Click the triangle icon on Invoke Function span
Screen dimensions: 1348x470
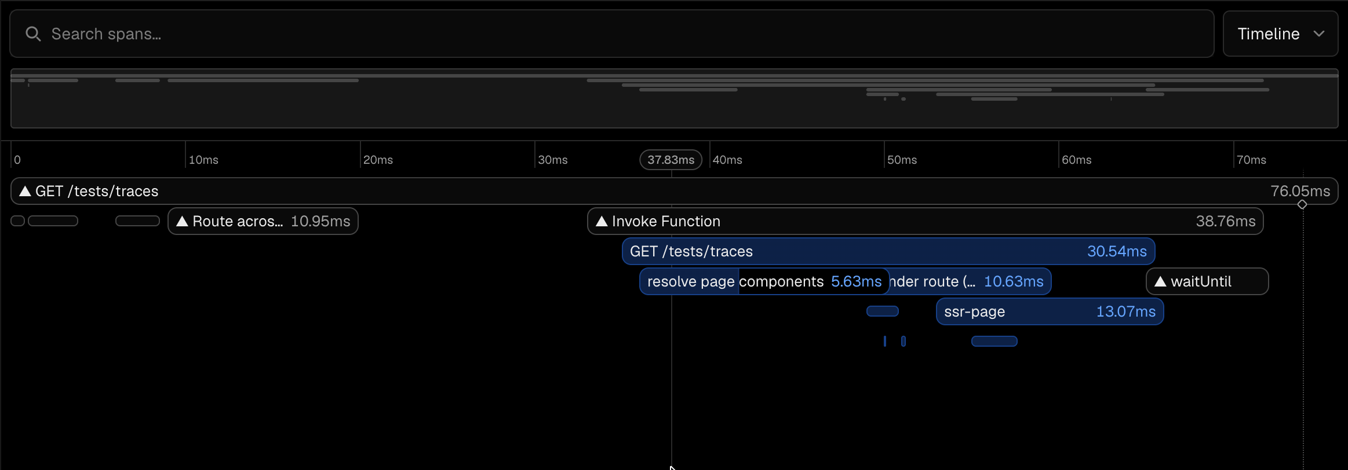[602, 221]
